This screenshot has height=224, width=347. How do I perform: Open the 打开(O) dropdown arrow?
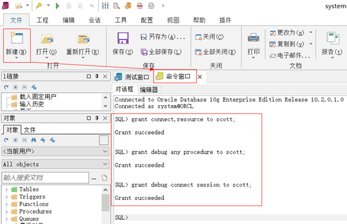coord(47,58)
